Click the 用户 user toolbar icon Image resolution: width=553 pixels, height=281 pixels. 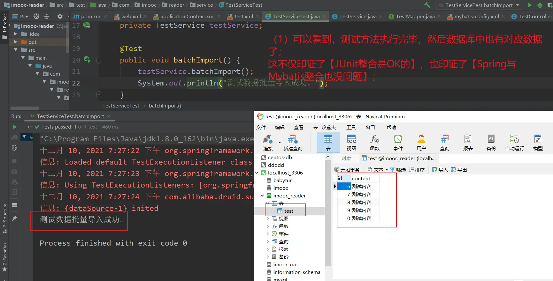pyautogui.click(x=421, y=142)
